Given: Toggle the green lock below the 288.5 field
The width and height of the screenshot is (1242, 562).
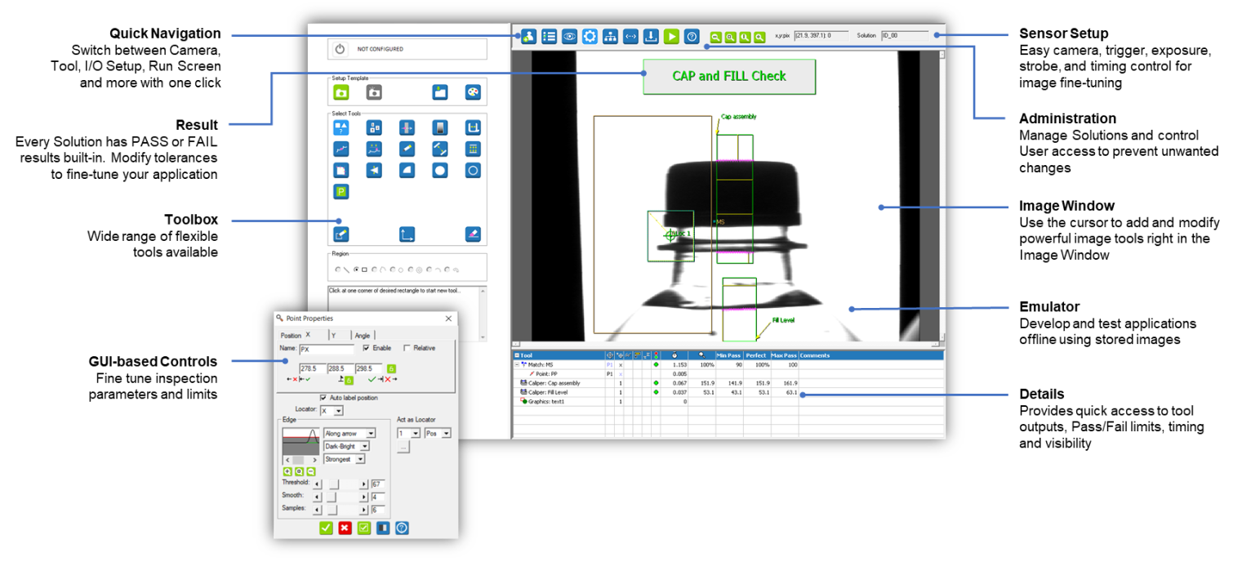Looking at the screenshot, I should pyautogui.click(x=349, y=380).
